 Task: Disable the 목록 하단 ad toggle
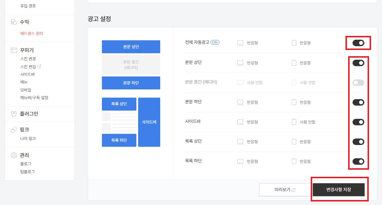(x=358, y=161)
